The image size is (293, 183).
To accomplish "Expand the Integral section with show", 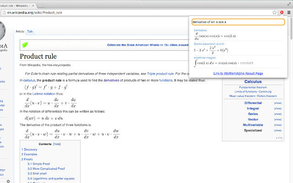I will pyautogui.click(x=278, y=108).
